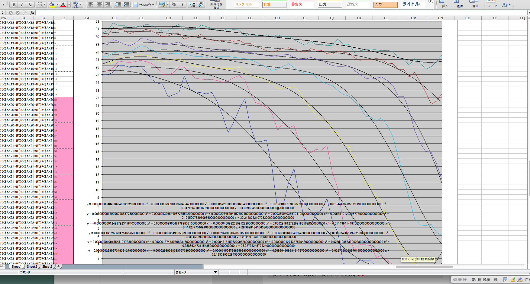
Task: Open テーマ themes gallery
Action: [493, 4]
